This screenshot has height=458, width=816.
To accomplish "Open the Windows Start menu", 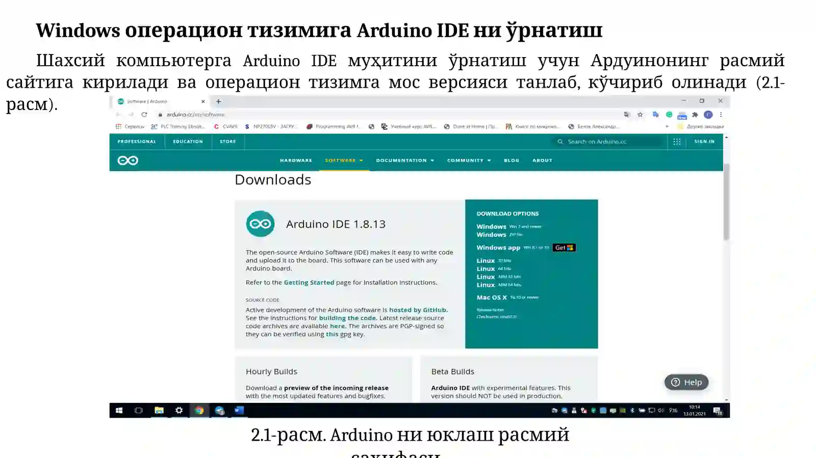I will [119, 410].
